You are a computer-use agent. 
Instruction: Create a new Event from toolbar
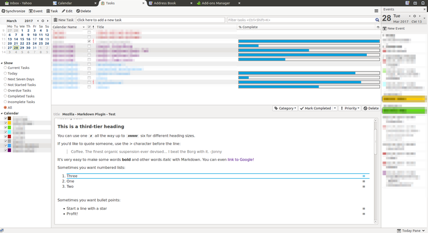[x=35, y=11]
